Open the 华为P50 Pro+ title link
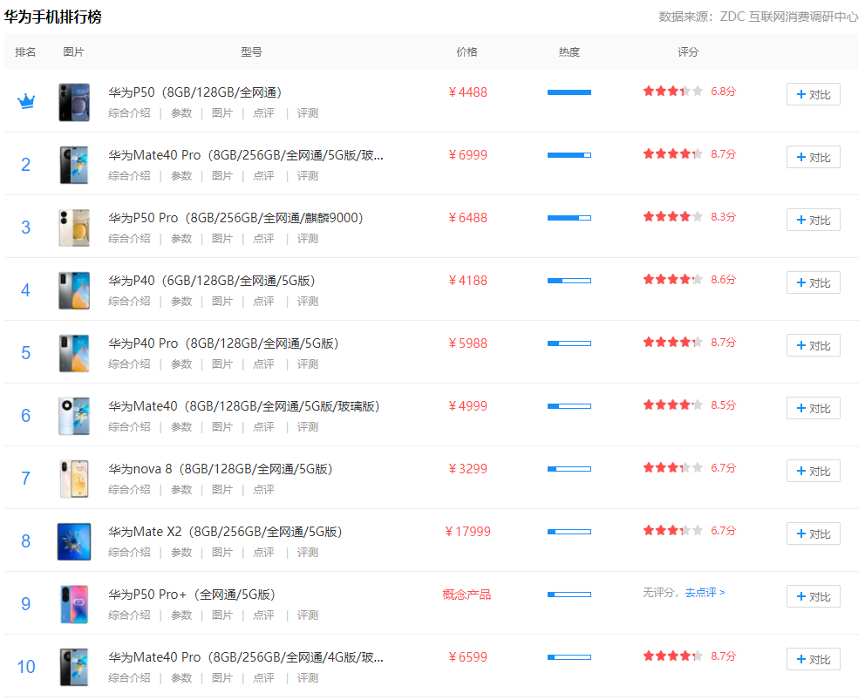Screen dimensions: 865x700 192,595
